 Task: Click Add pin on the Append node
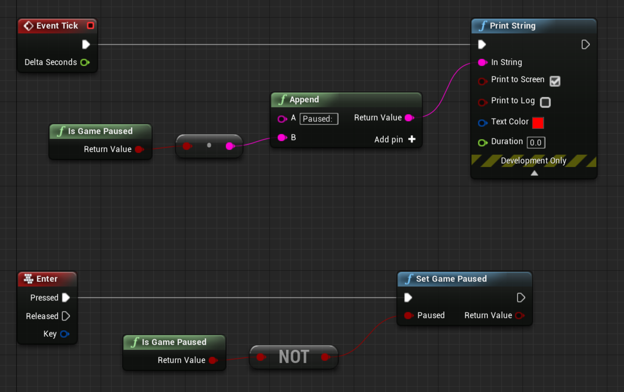411,139
